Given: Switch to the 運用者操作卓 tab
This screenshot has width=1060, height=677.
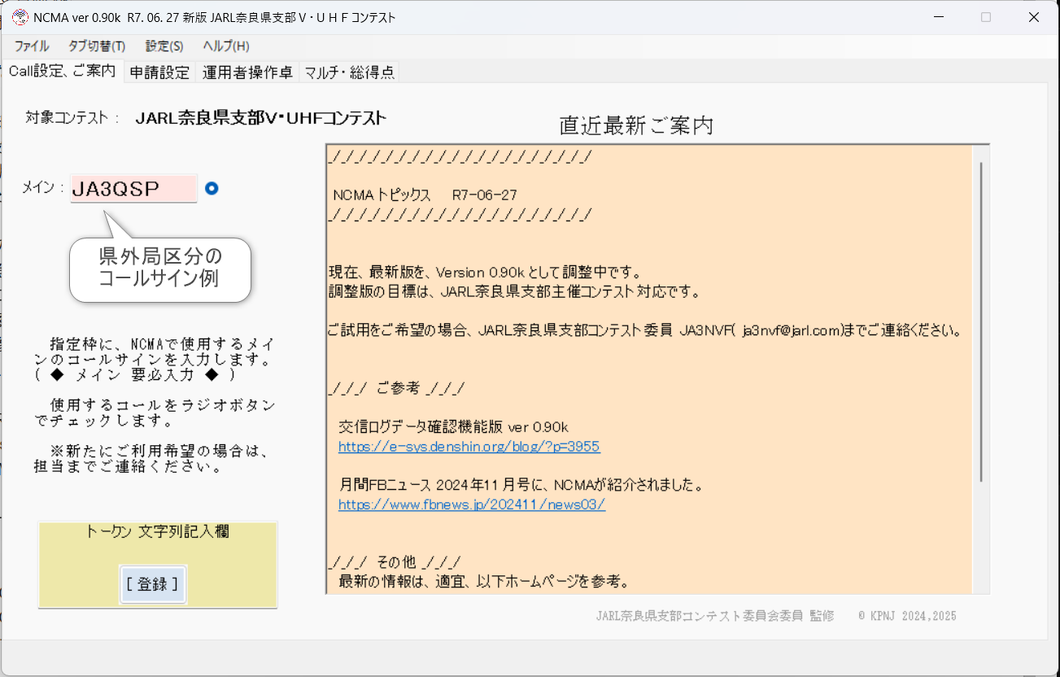Looking at the screenshot, I should click(248, 72).
